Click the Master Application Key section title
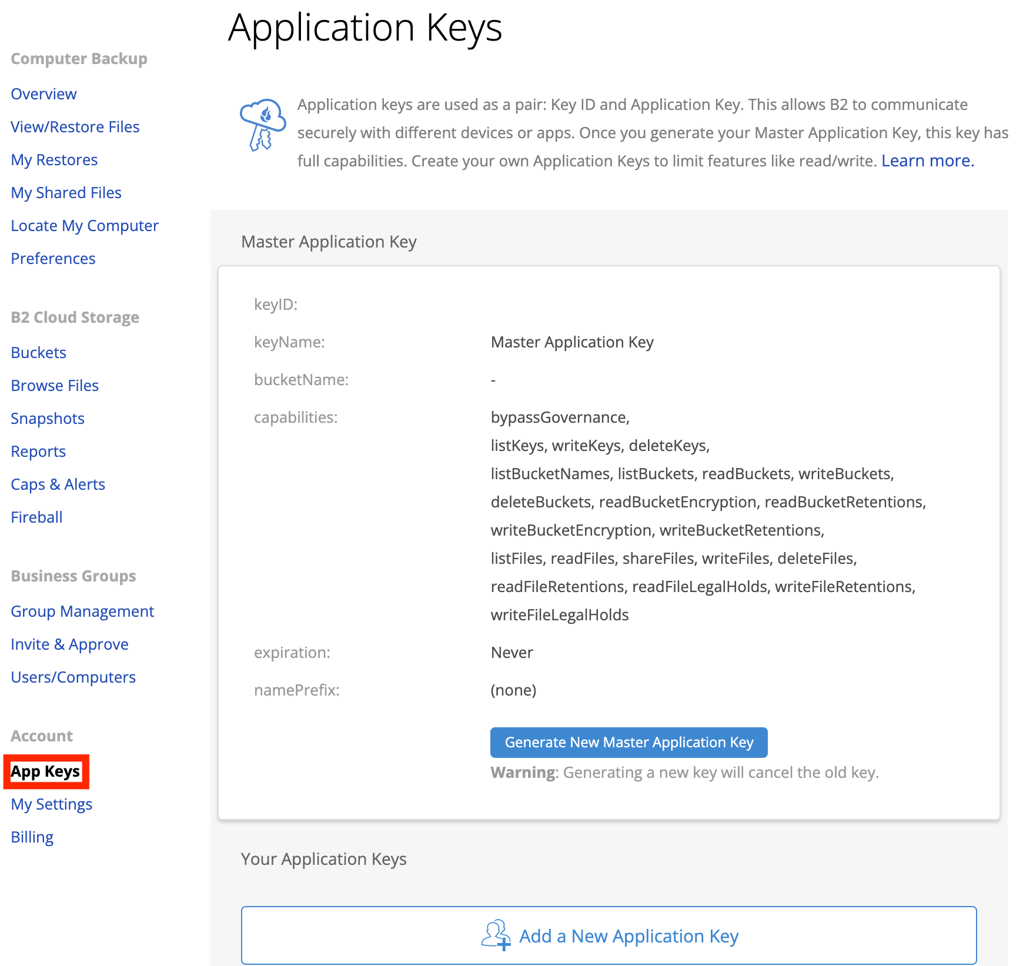Image resolution: width=1023 pixels, height=966 pixels. pos(329,242)
